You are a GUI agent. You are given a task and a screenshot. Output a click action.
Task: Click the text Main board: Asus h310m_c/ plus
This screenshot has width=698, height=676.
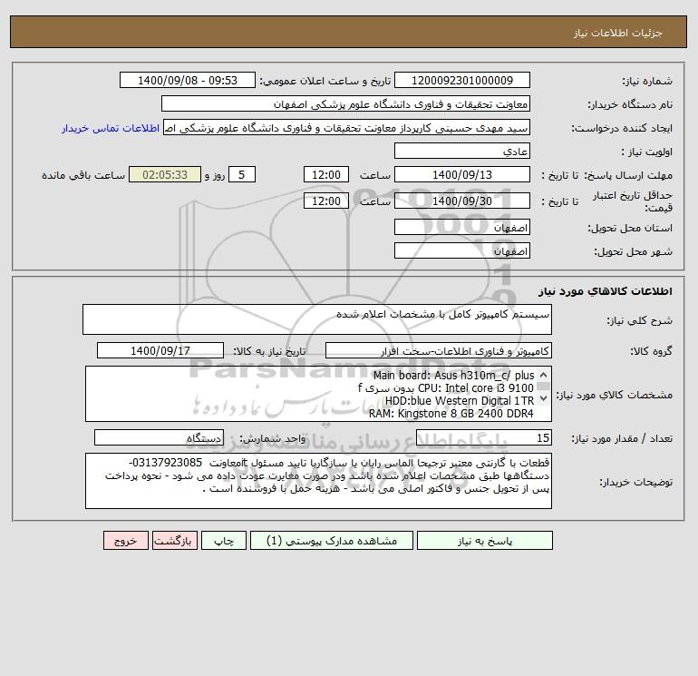pyautogui.click(x=453, y=376)
